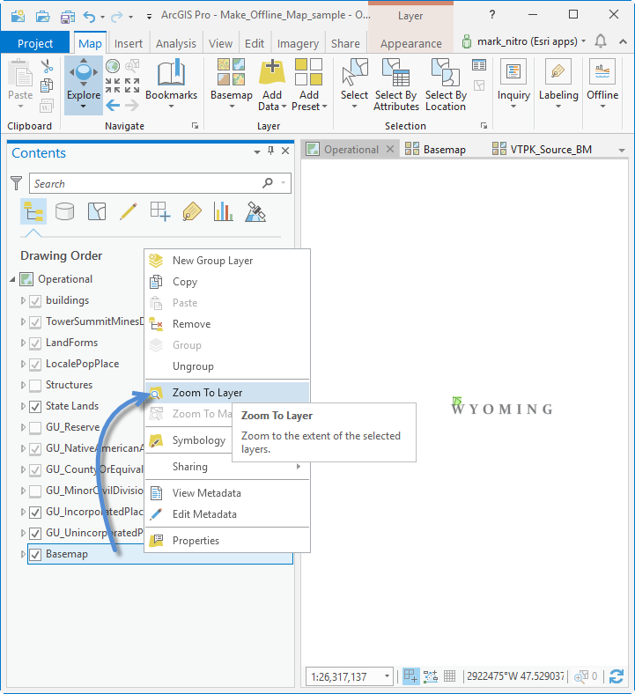
Task: Click View Metadata
Action: tap(227, 493)
